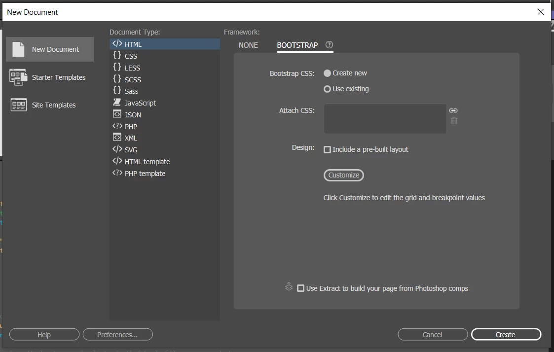Click the PHP template icon
554x352 pixels.
[x=117, y=173]
